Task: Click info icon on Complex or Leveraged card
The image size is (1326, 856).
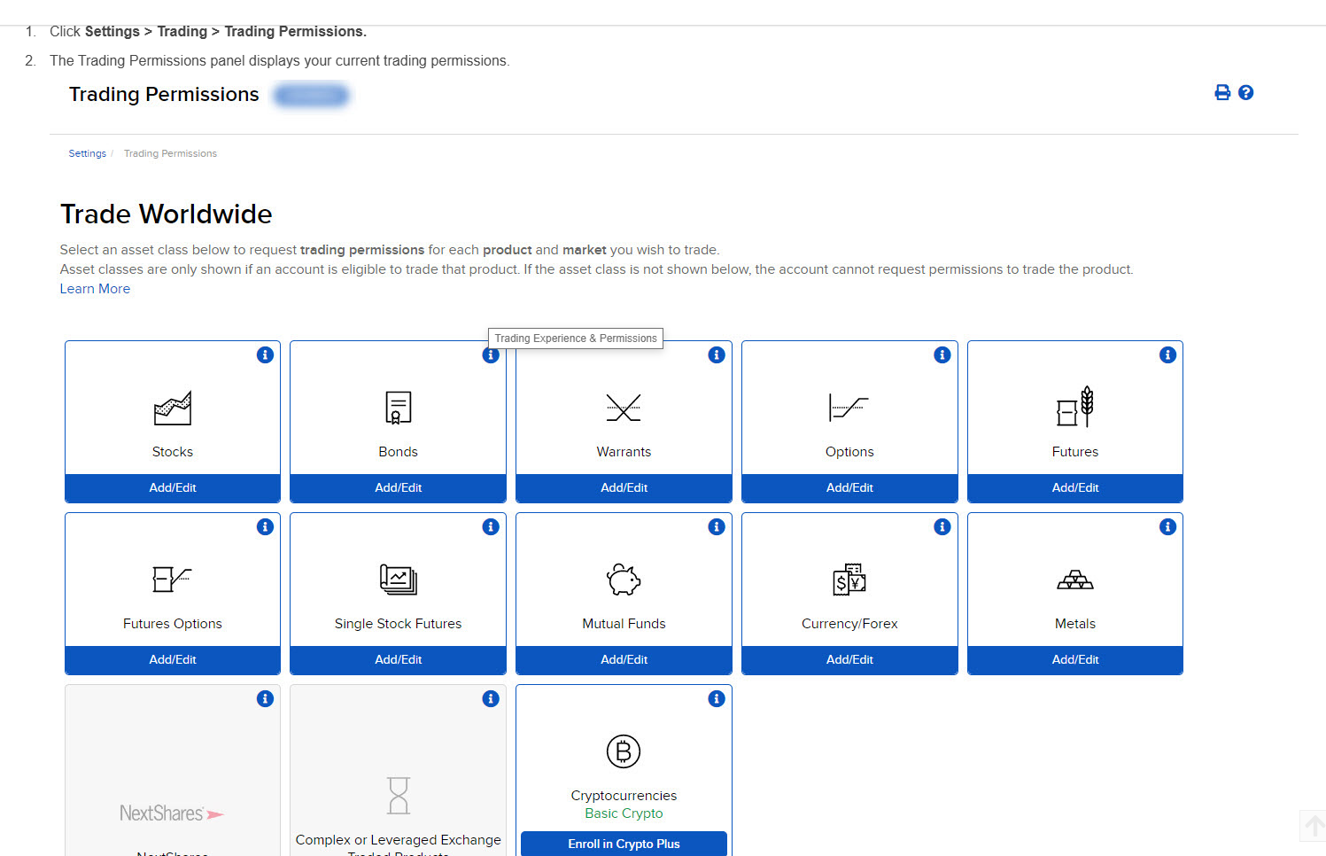Action: coord(491,698)
